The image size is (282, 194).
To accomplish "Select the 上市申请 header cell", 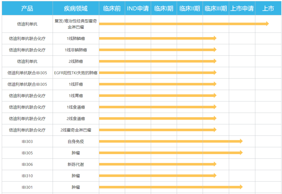I will point(242,8).
